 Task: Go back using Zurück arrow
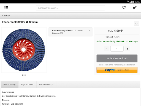point(2,15)
